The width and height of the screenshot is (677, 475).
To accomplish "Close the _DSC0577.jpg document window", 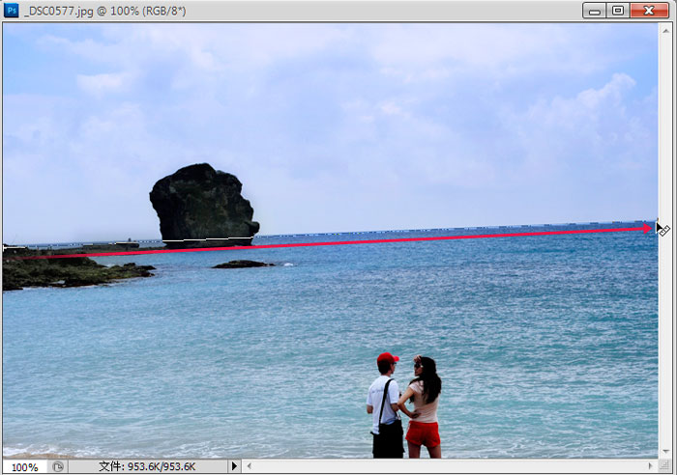I will pyautogui.click(x=649, y=11).
